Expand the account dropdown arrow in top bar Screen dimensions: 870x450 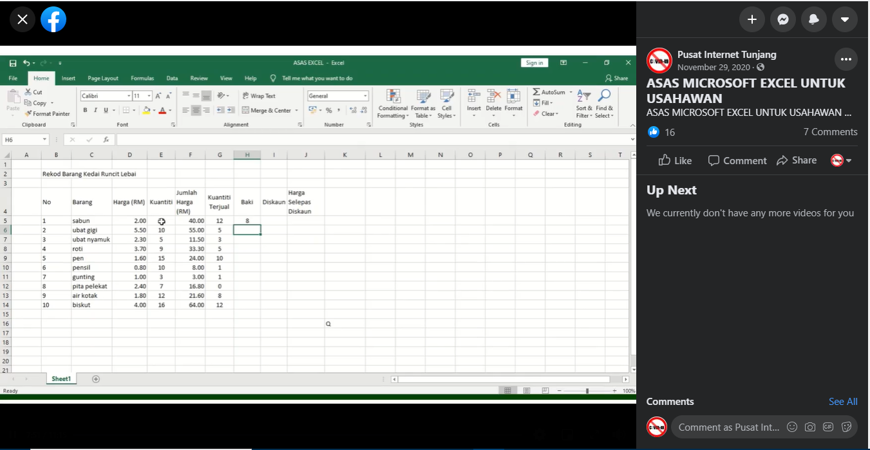[844, 19]
